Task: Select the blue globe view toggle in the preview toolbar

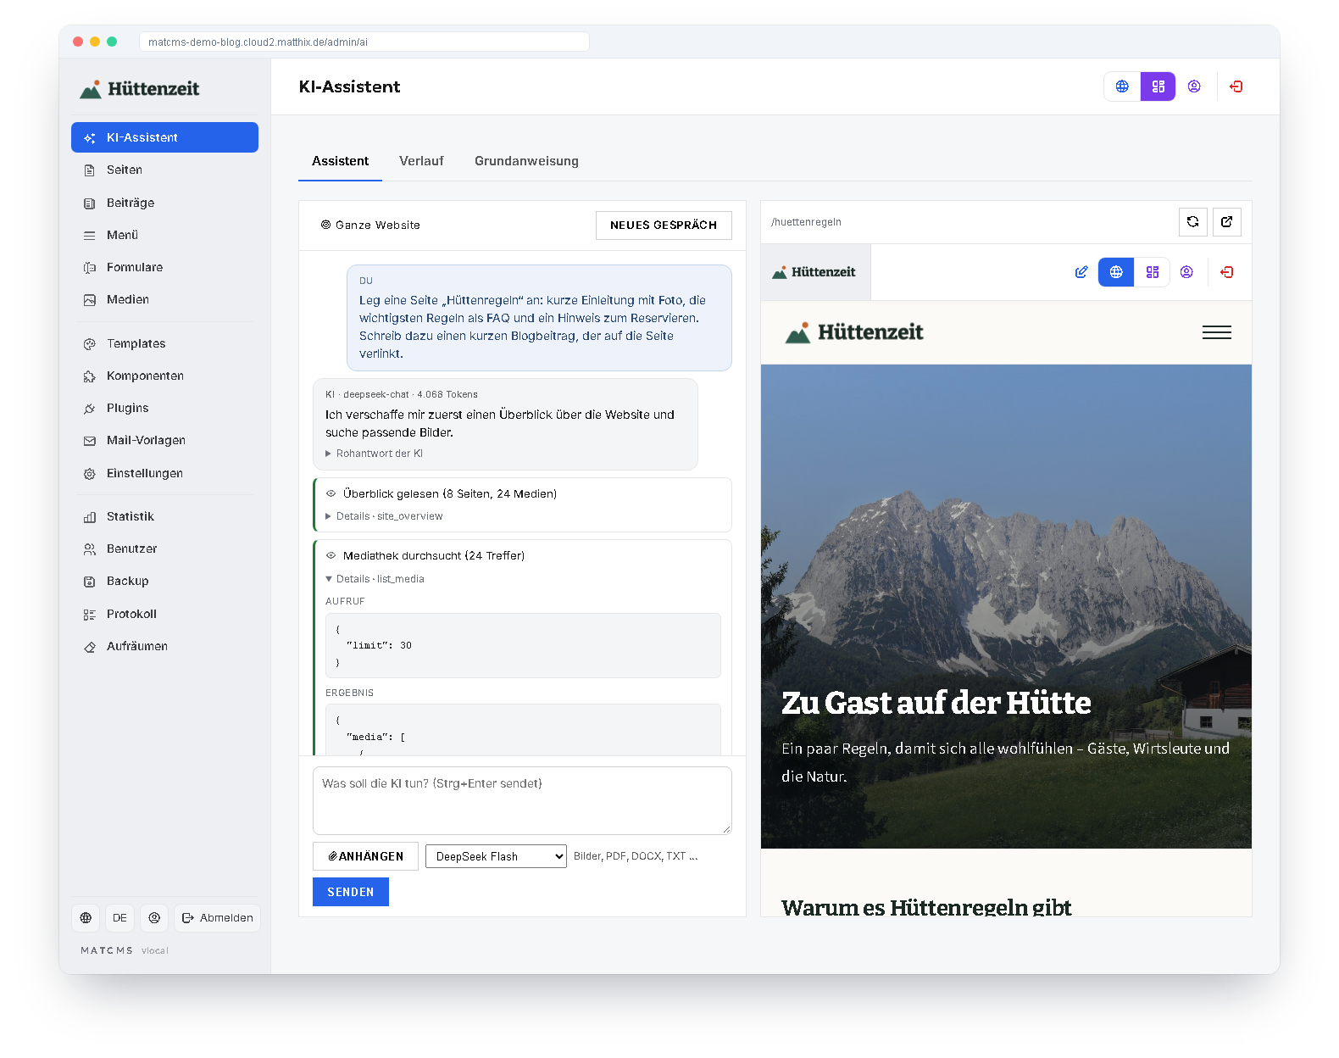Action: click(x=1116, y=272)
